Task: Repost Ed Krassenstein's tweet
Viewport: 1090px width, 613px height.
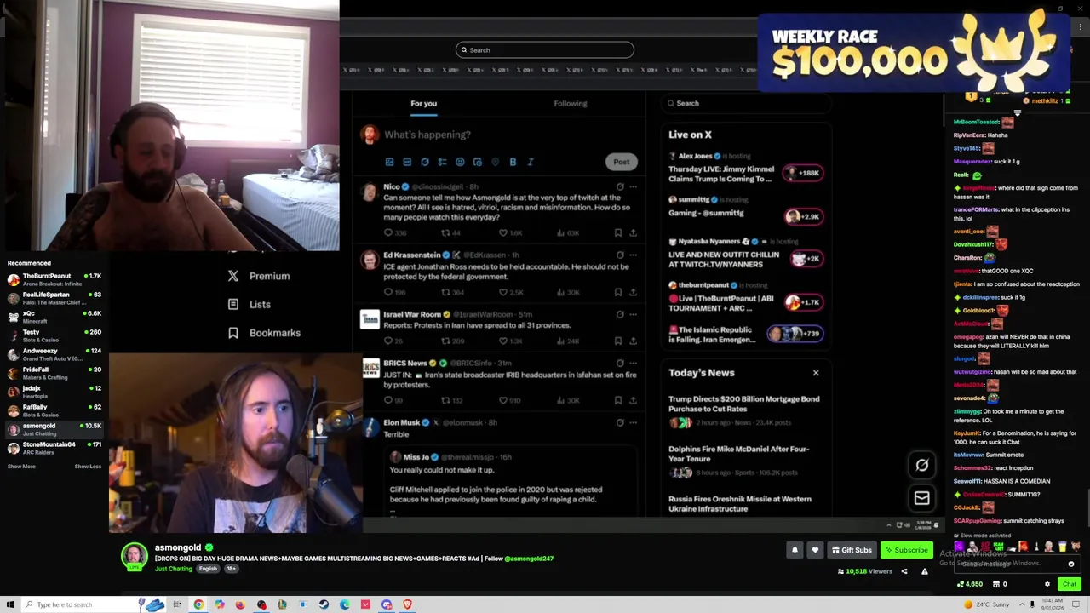Action: pyautogui.click(x=445, y=292)
